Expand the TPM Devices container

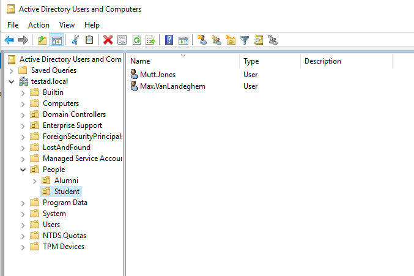23,247
